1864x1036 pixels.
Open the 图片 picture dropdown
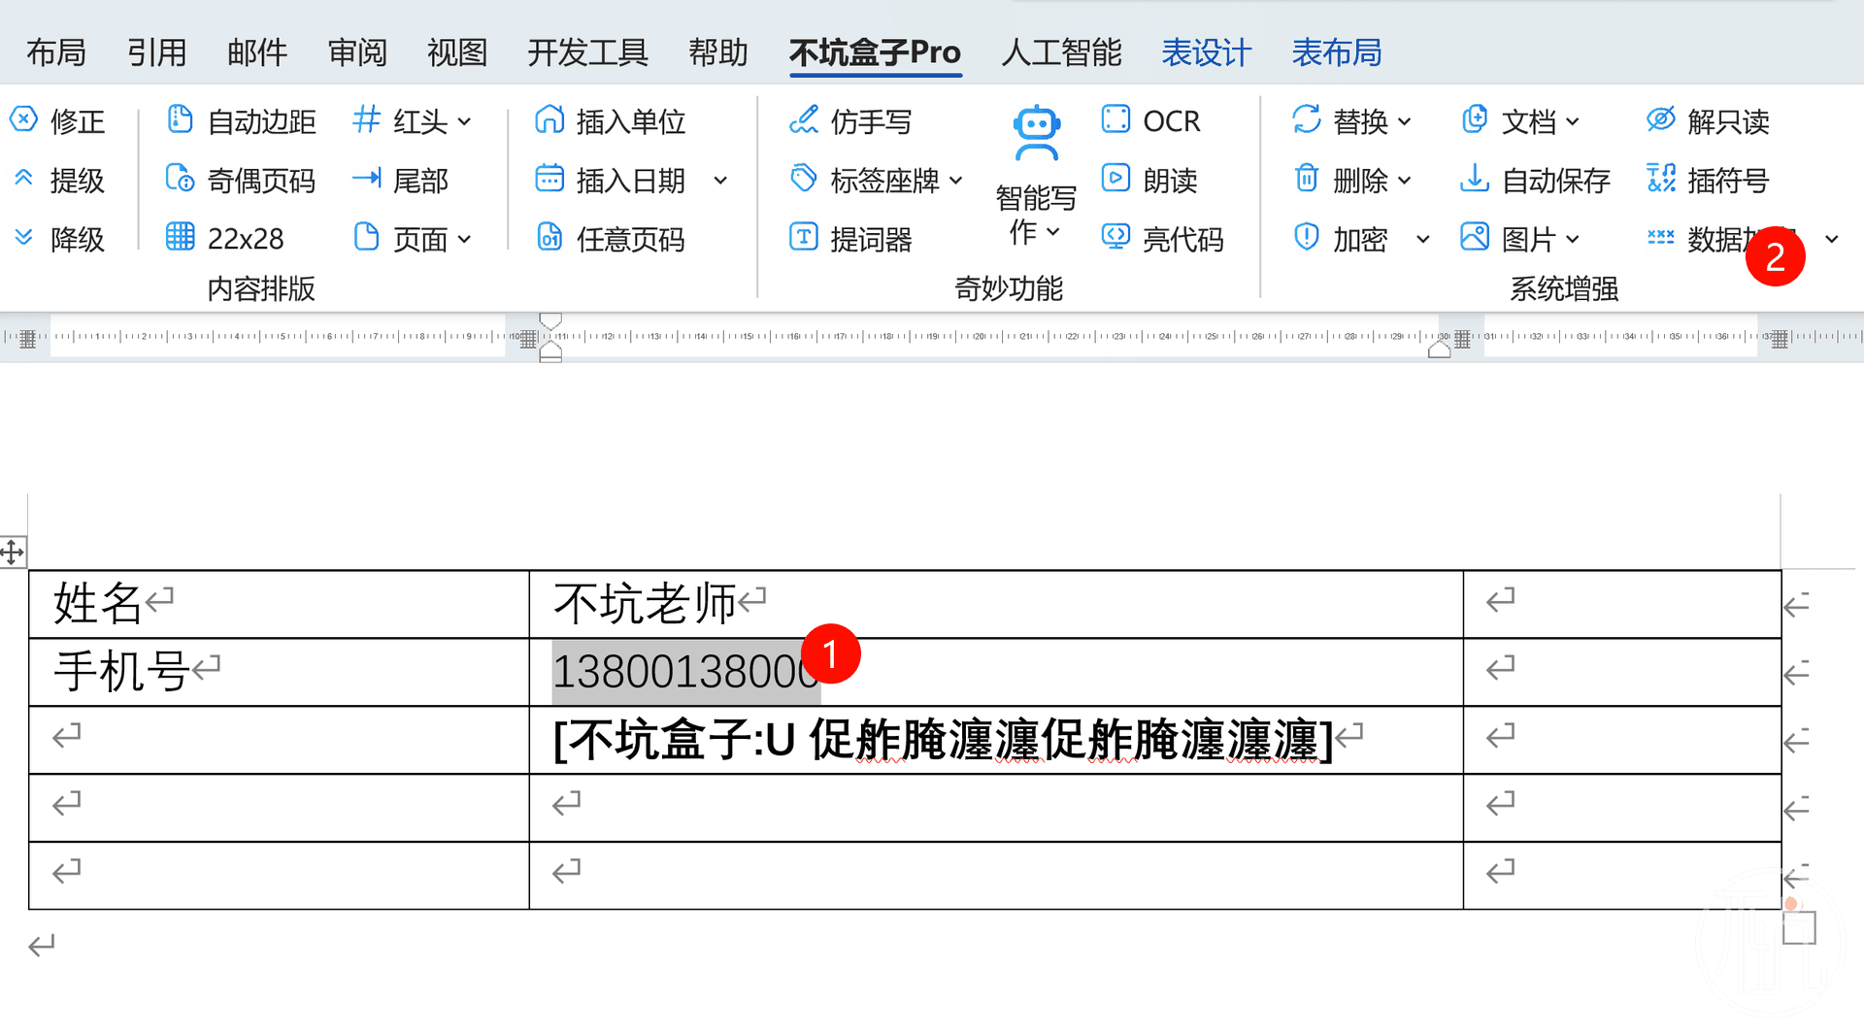(x=1573, y=239)
